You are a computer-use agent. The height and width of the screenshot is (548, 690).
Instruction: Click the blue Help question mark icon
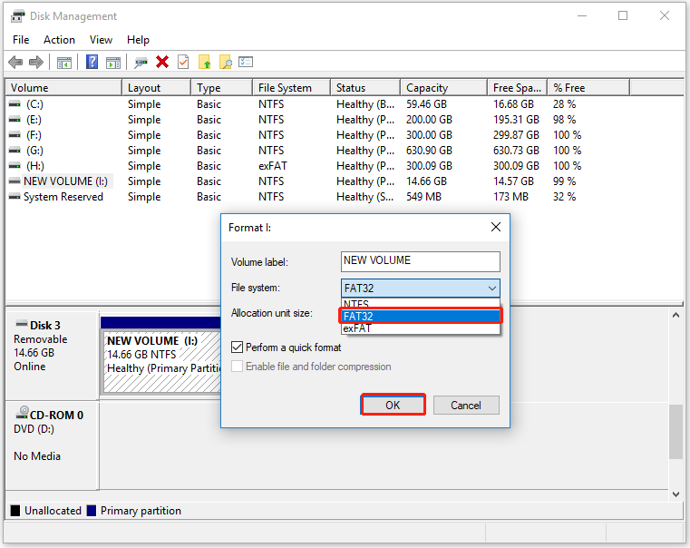[92, 62]
